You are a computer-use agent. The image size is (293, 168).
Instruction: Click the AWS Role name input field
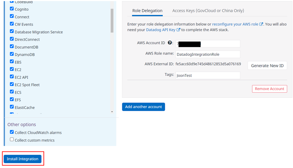[208, 54]
